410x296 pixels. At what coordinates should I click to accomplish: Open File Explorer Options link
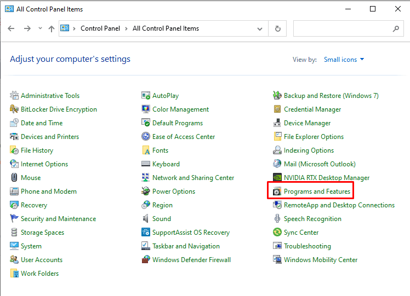coord(314,137)
